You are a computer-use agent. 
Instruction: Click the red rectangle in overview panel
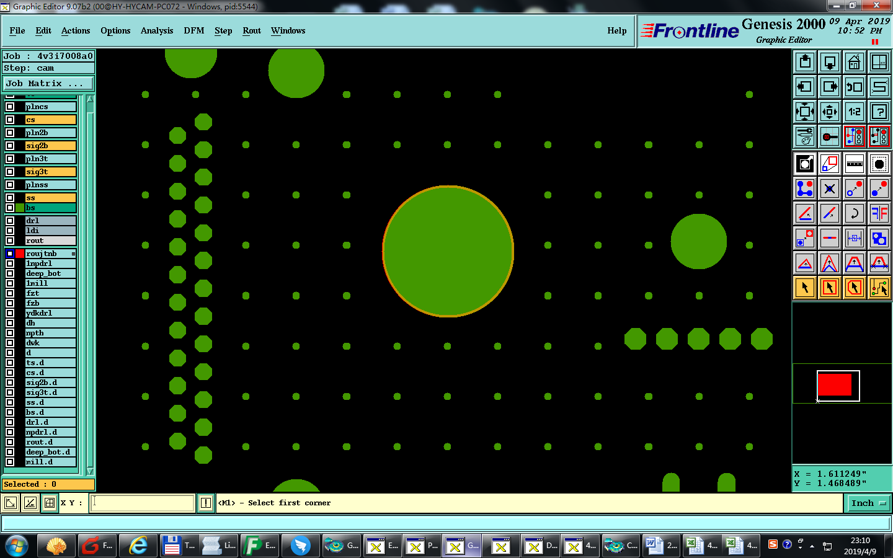click(x=835, y=384)
